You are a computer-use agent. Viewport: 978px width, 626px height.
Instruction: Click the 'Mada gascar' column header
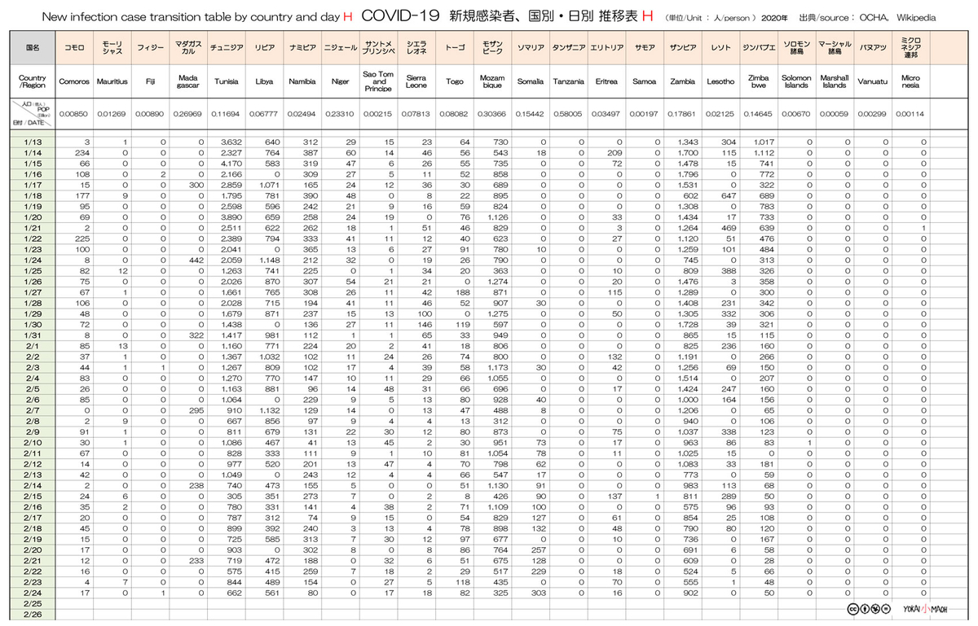tap(187, 82)
